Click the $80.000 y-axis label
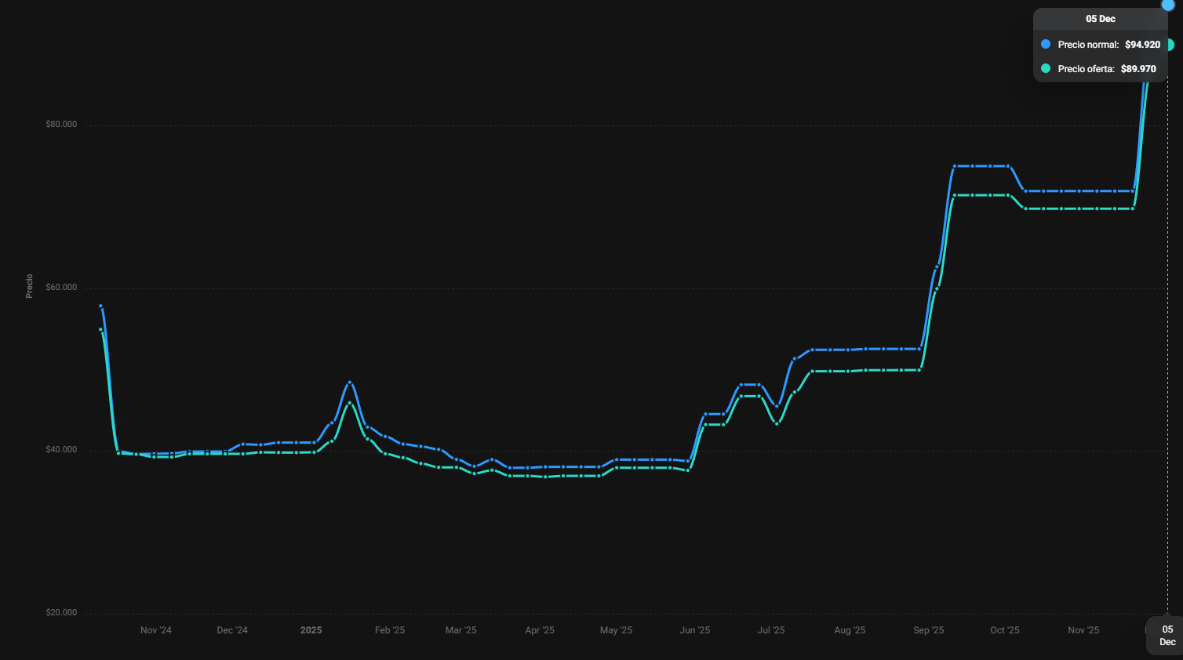This screenshot has height=660, width=1183. point(61,125)
